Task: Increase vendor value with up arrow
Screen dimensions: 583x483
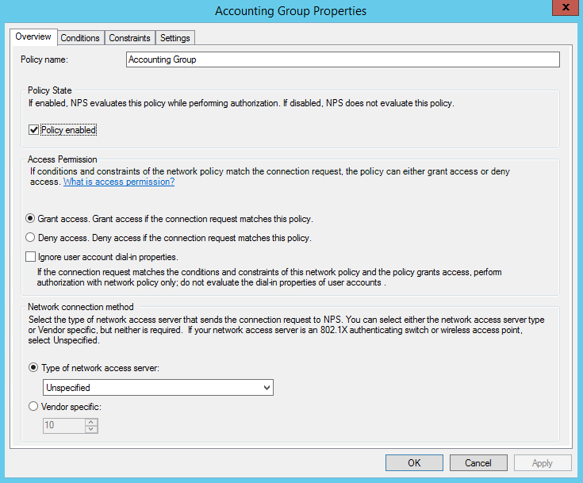Action: click(x=91, y=422)
